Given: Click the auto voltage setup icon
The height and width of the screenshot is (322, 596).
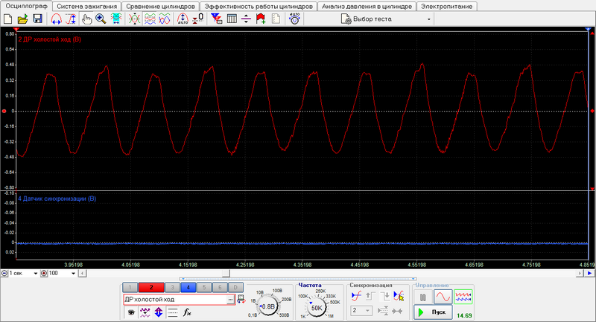Looking at the screenshot, I should pyautogui.click(x=294, y=19).
